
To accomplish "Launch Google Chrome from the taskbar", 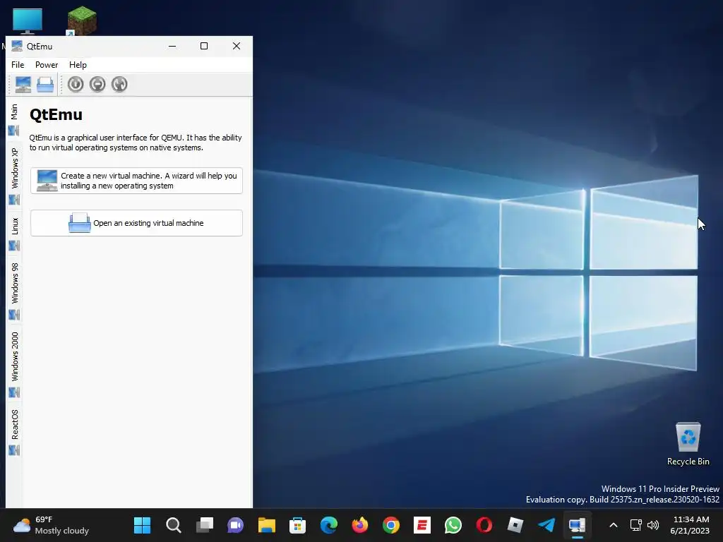I will [x=391, y=525].
